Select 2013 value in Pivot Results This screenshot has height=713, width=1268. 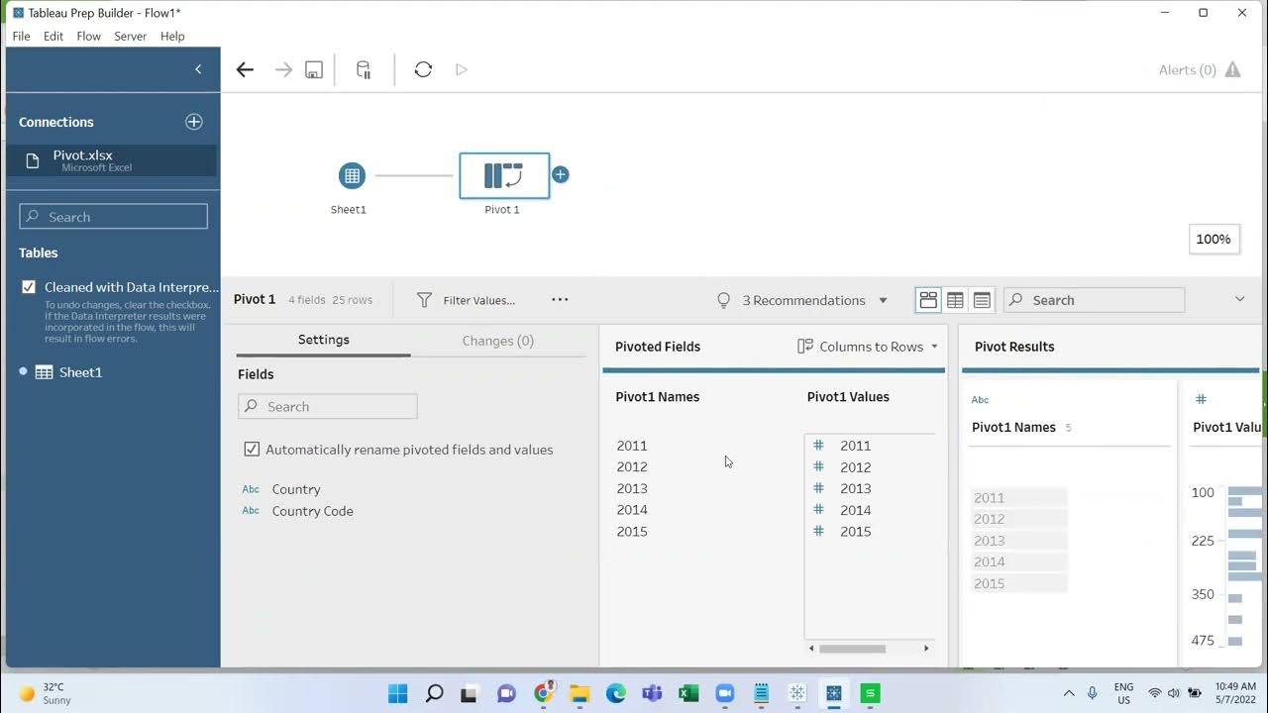tap(1018, 541)
